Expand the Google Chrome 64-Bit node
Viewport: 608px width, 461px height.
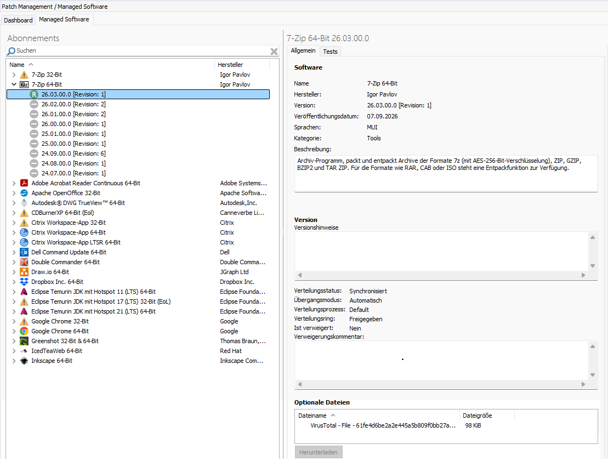point(14,331)
